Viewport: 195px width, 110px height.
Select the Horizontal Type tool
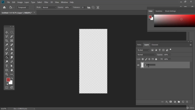7,66
